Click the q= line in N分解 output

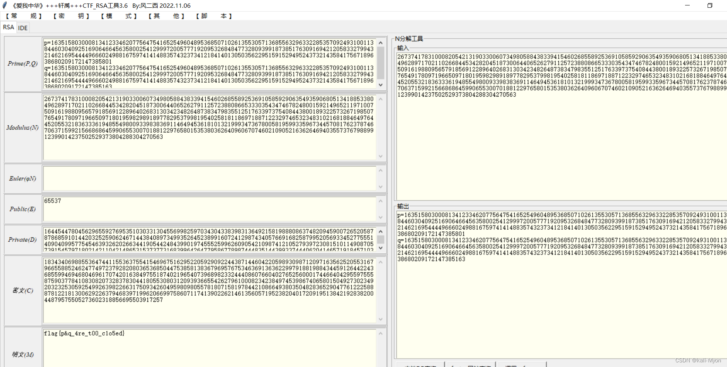point(562,249)
